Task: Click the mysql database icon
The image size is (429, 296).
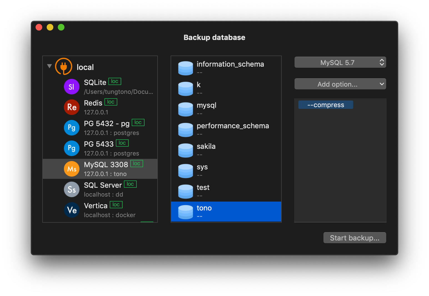Action: coord(186,109)
